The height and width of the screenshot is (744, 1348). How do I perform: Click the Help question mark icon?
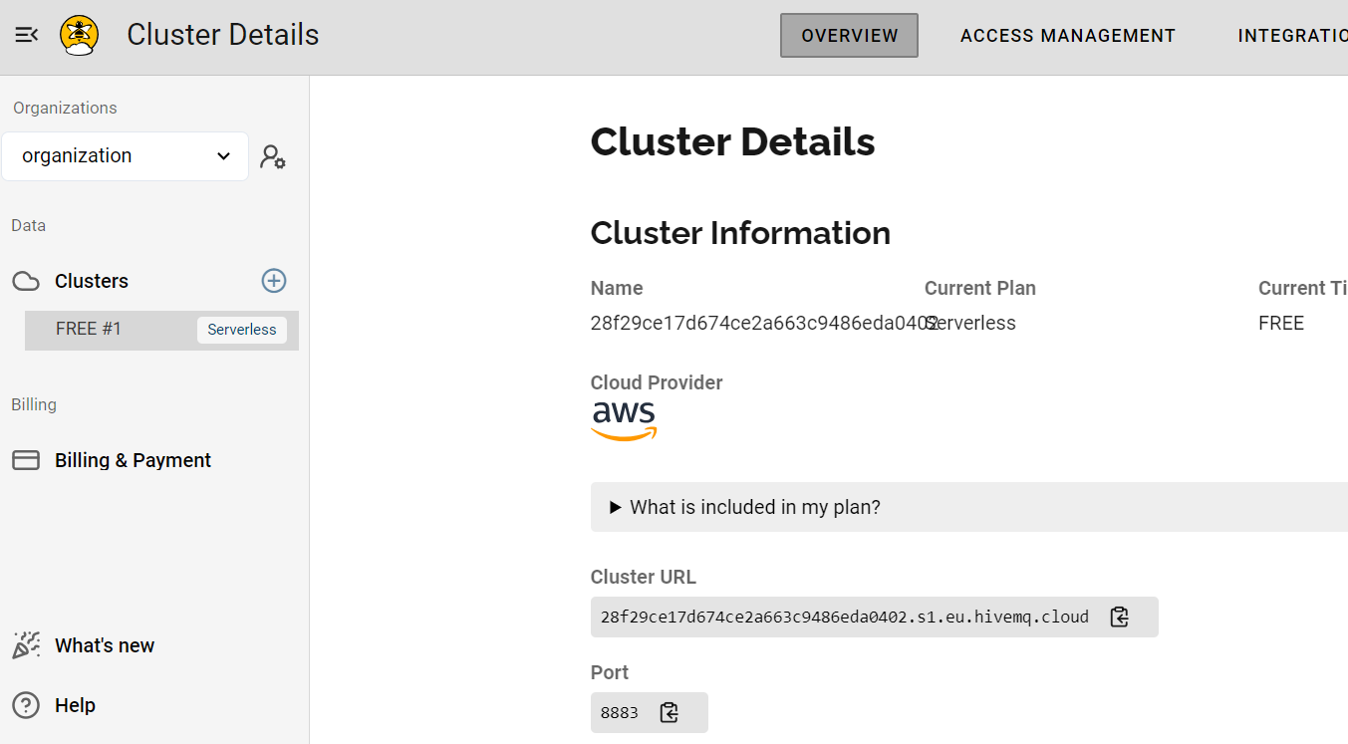[26, 705]
